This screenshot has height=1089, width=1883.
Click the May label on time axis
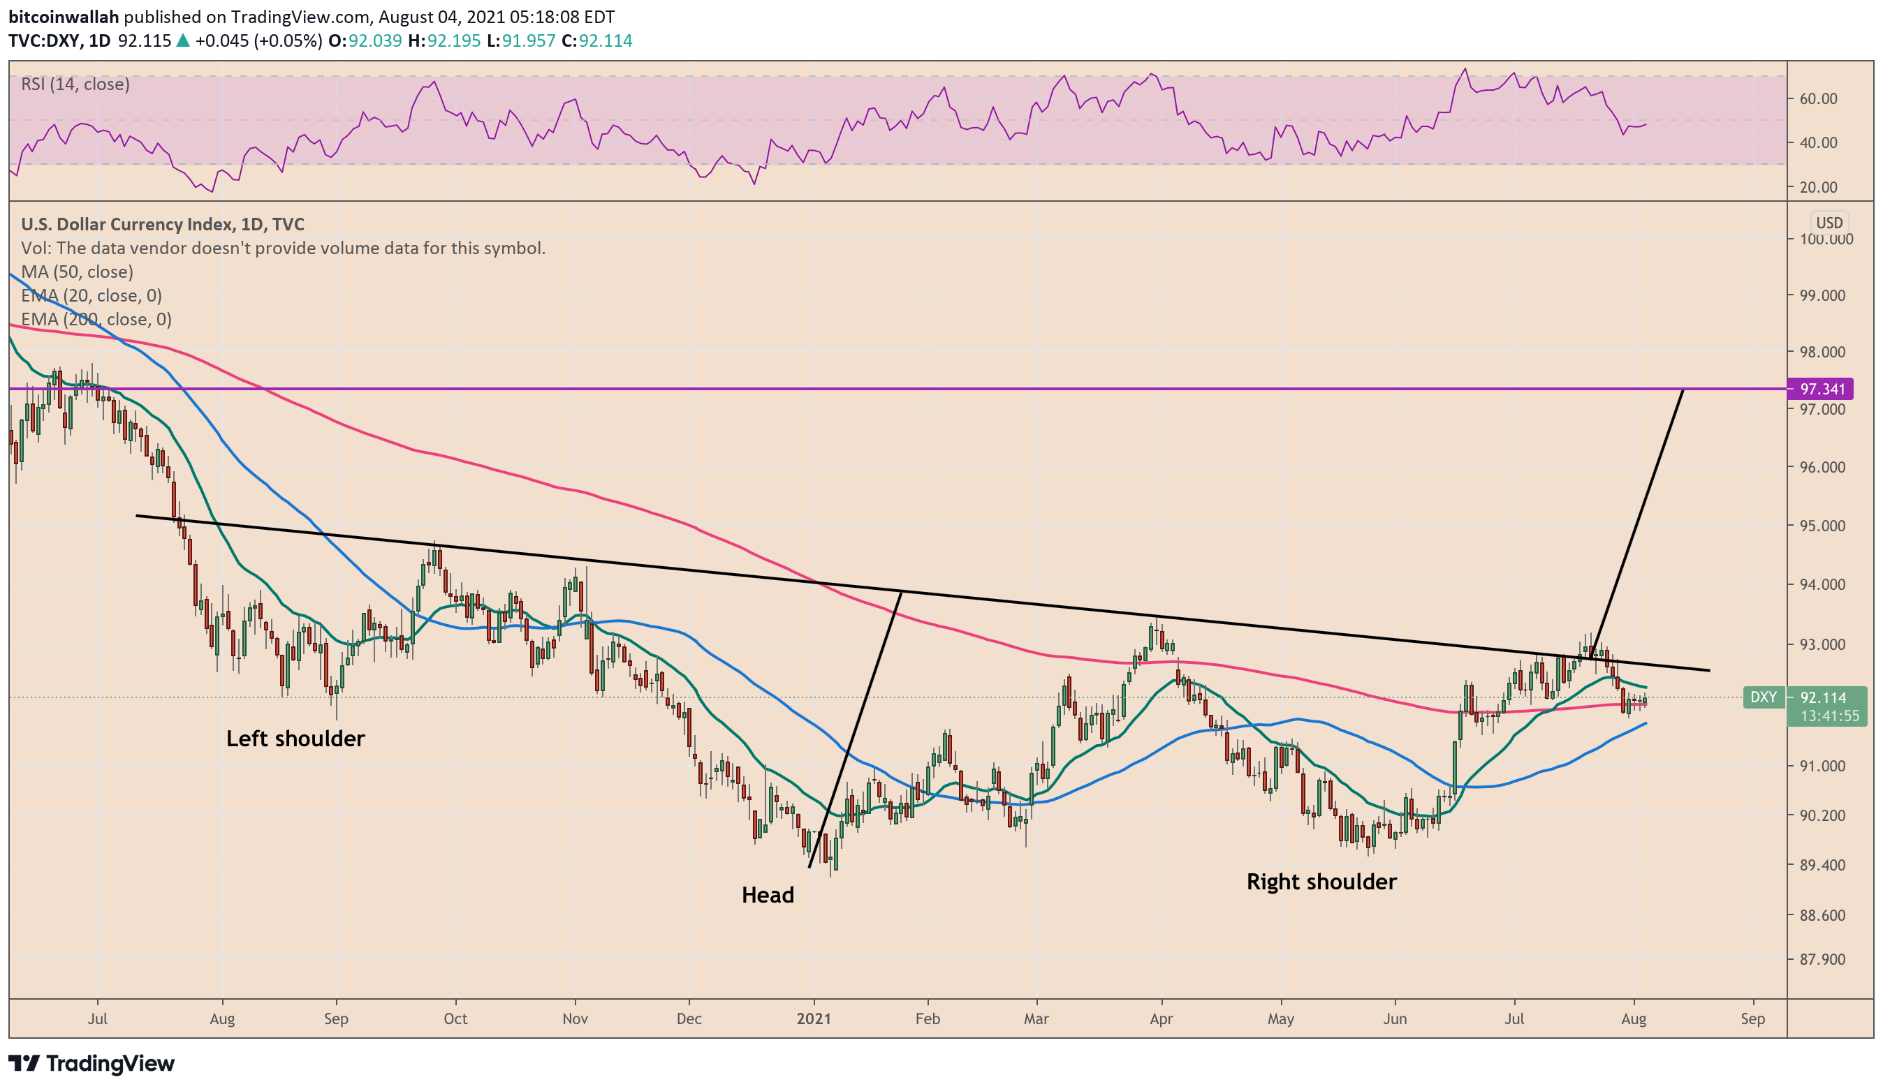(1281, 1018)
